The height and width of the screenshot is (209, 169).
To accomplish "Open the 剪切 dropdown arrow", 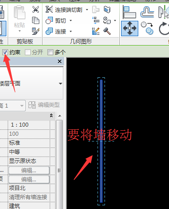I will click(70, 20).
